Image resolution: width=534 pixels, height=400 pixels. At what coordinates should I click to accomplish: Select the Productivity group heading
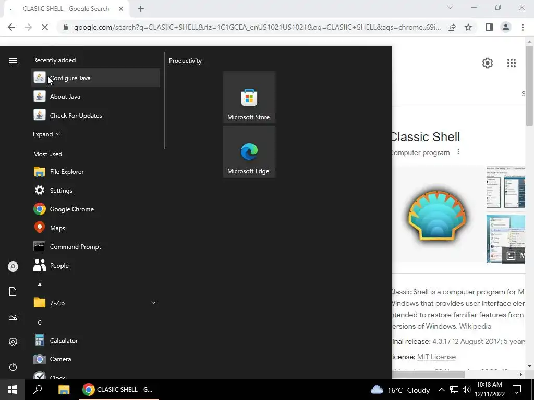coord(185,61)
